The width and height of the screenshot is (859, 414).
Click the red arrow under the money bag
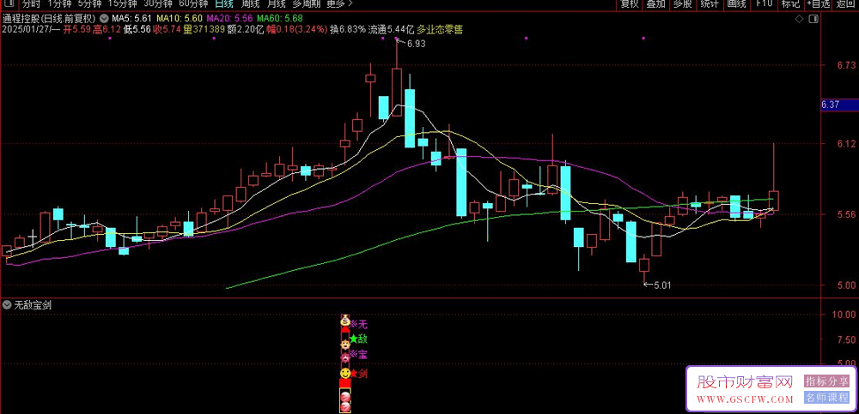345,330
